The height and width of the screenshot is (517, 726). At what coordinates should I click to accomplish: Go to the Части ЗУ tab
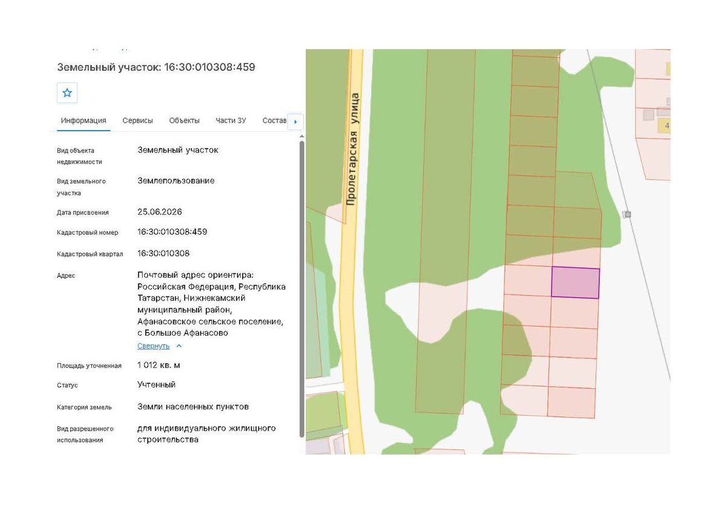pyautogui.click(x=231, y=120)
